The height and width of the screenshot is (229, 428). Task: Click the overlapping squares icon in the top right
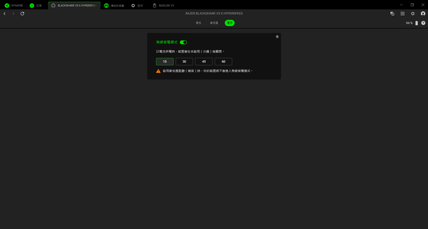[392, 13]
